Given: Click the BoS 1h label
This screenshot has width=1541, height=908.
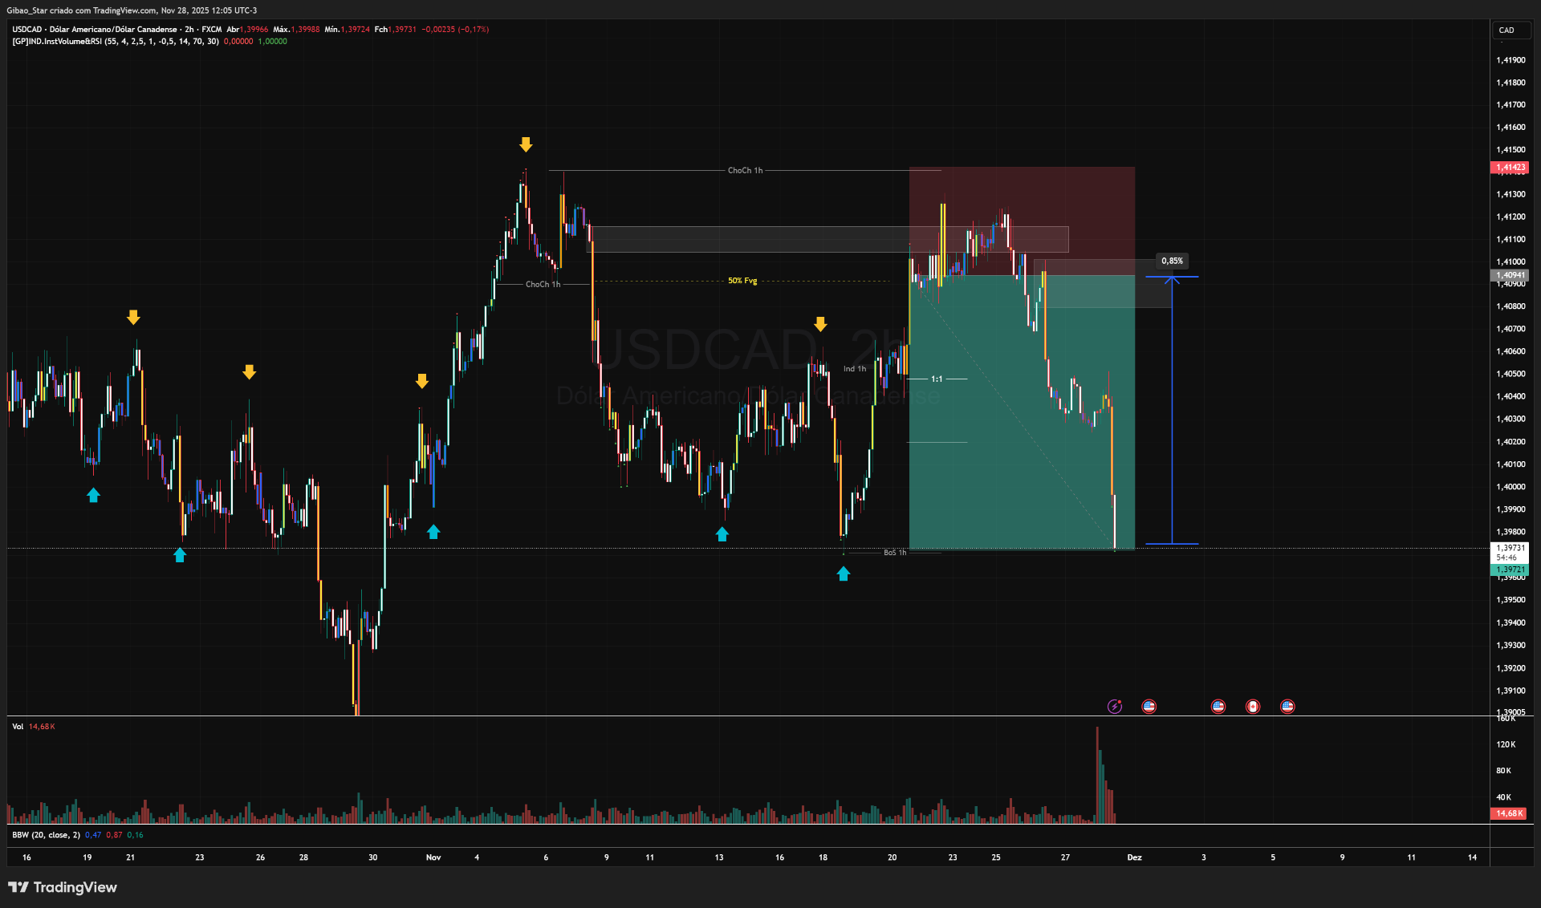Looking at the screenshot, I should click(x=895, y=553).
